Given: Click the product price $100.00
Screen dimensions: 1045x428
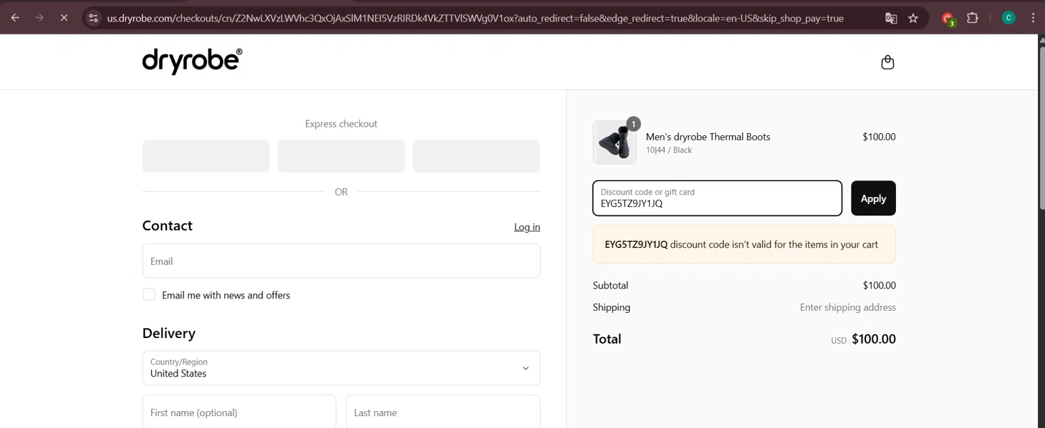Looking at the screenshot, I should (x=879, y=137).
